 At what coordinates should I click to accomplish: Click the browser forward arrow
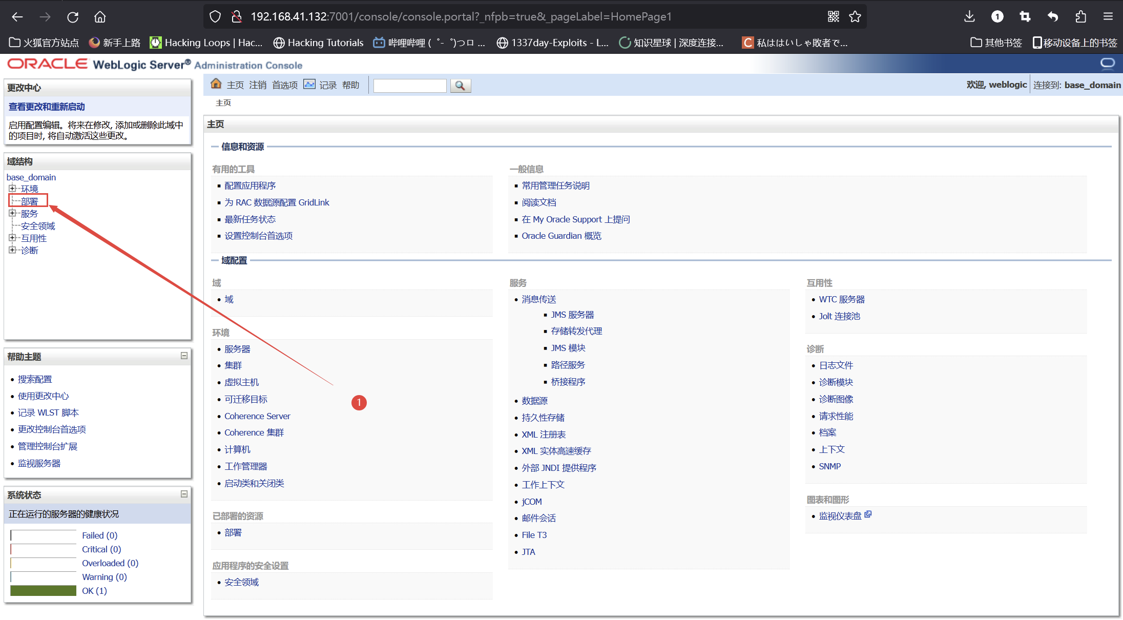pyautogui.click(x=45, y=17)
